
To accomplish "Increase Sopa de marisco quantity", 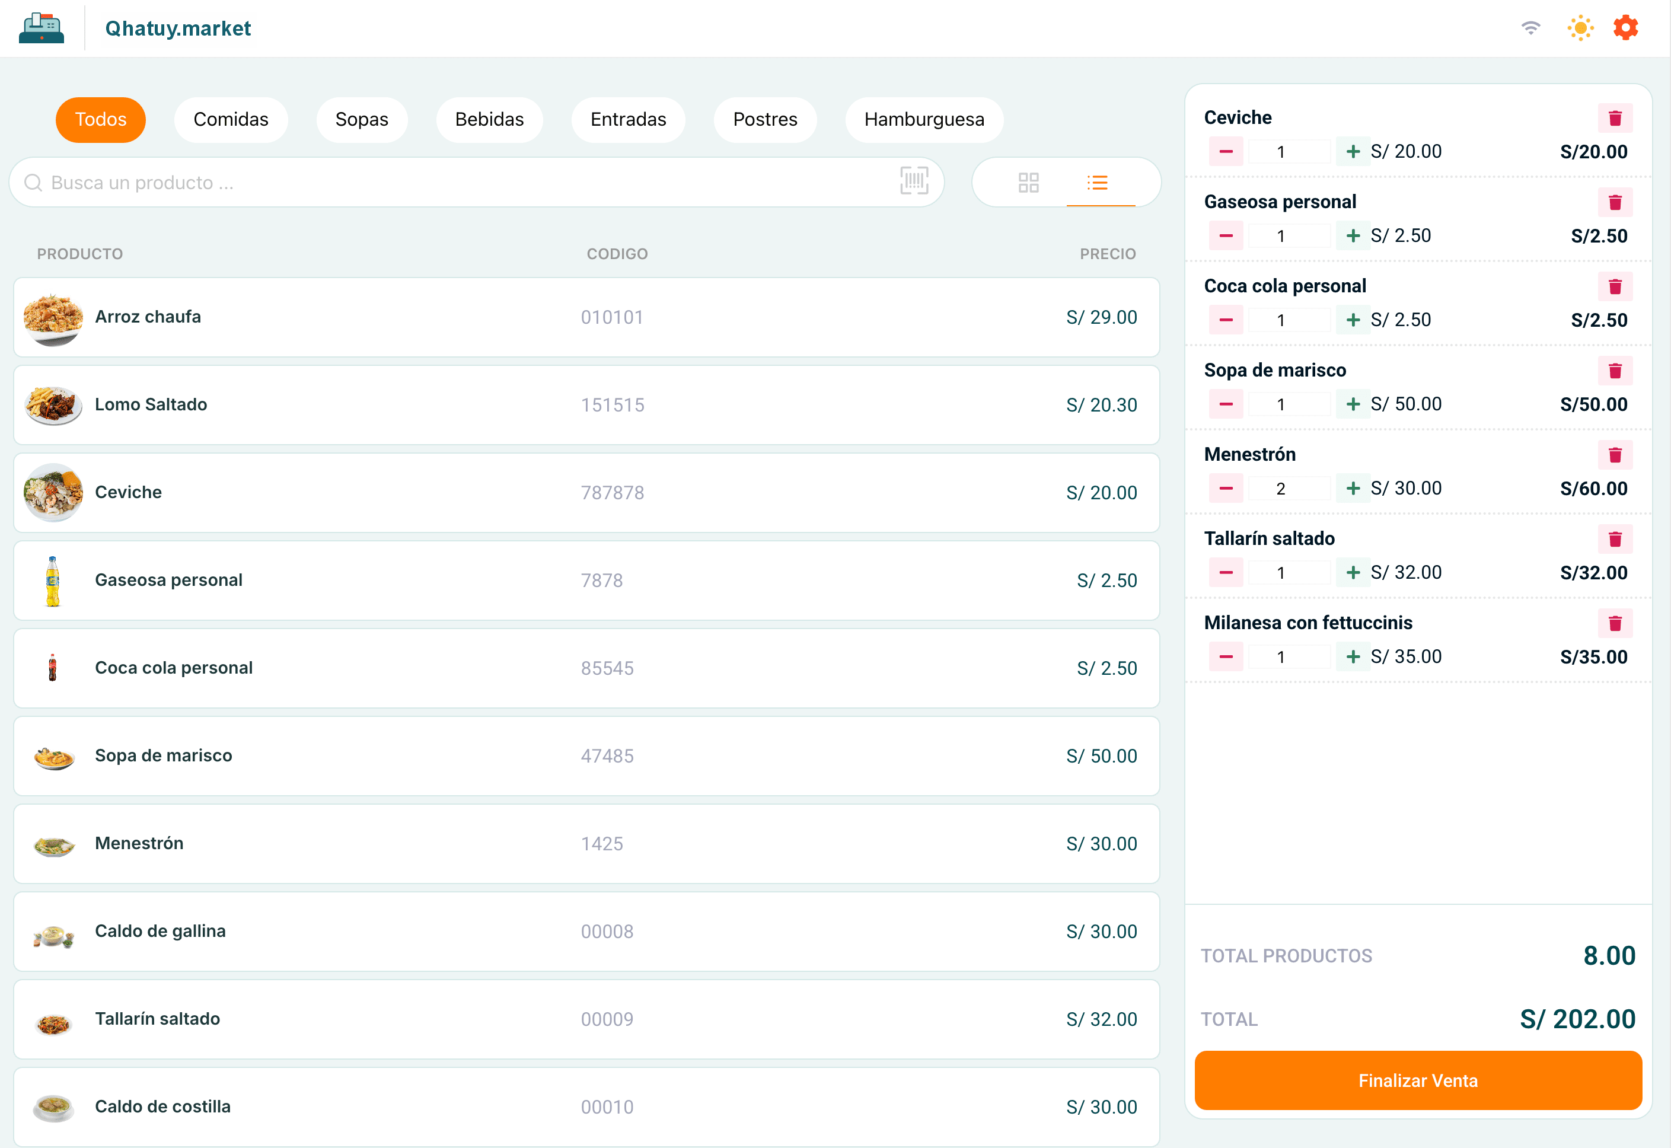I will 1353,404.
